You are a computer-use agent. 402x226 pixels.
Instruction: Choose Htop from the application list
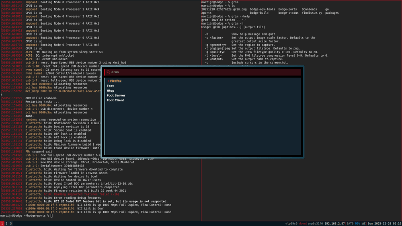point(111,91)
